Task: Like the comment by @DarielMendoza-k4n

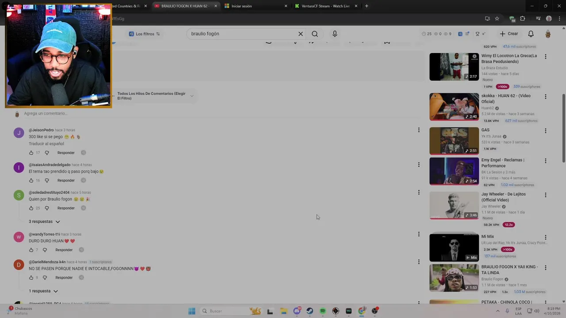Action: [x=31, y=278]
